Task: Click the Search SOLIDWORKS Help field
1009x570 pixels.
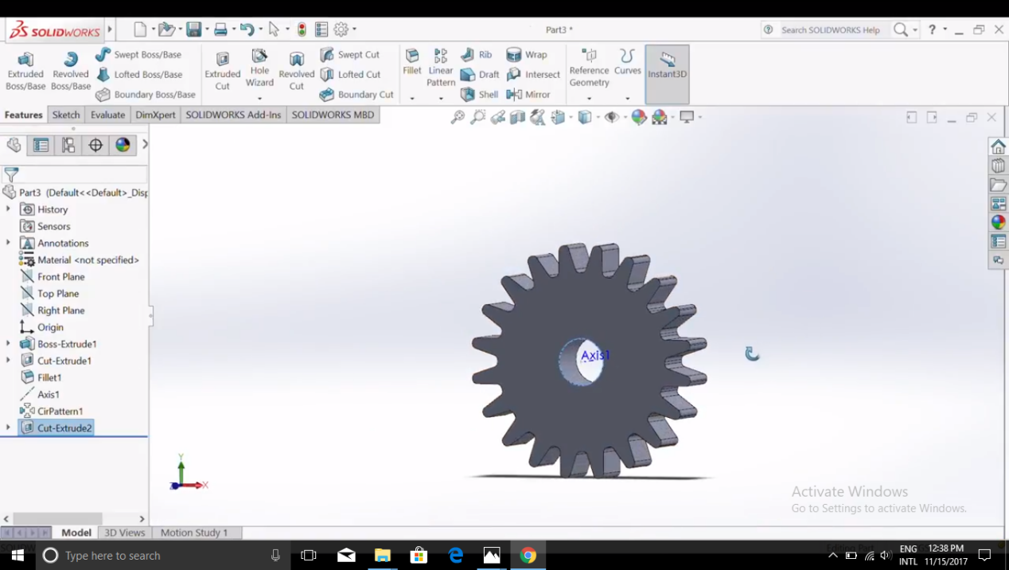Action: (829, 29)
